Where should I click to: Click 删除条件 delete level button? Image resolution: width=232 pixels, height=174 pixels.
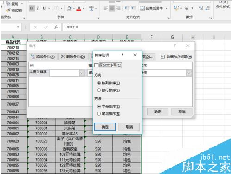click(x=73, y=56)
